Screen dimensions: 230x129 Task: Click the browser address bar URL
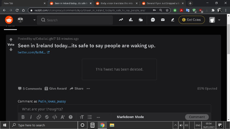tap(90, 10)
